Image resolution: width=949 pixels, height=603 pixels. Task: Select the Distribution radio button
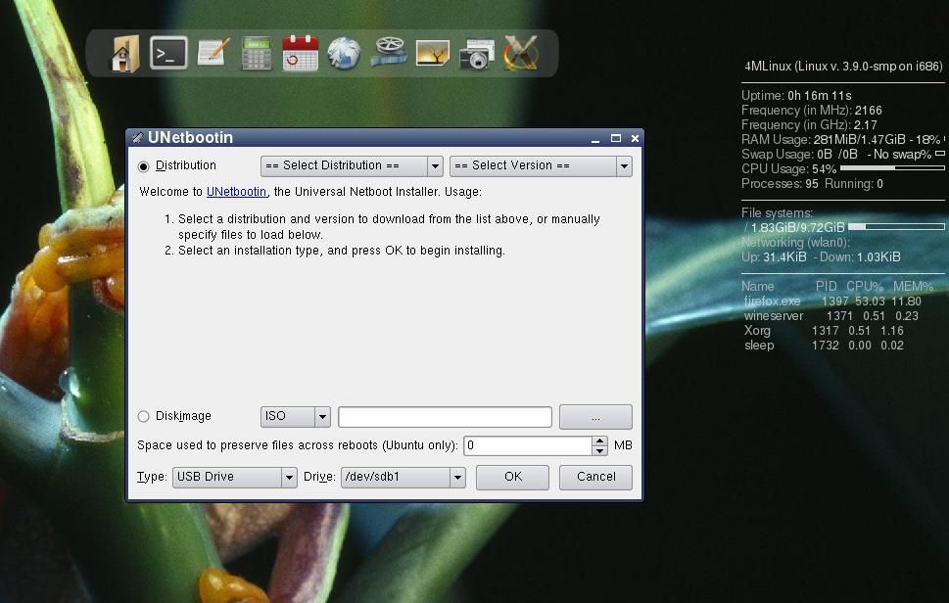pos(142,165)
